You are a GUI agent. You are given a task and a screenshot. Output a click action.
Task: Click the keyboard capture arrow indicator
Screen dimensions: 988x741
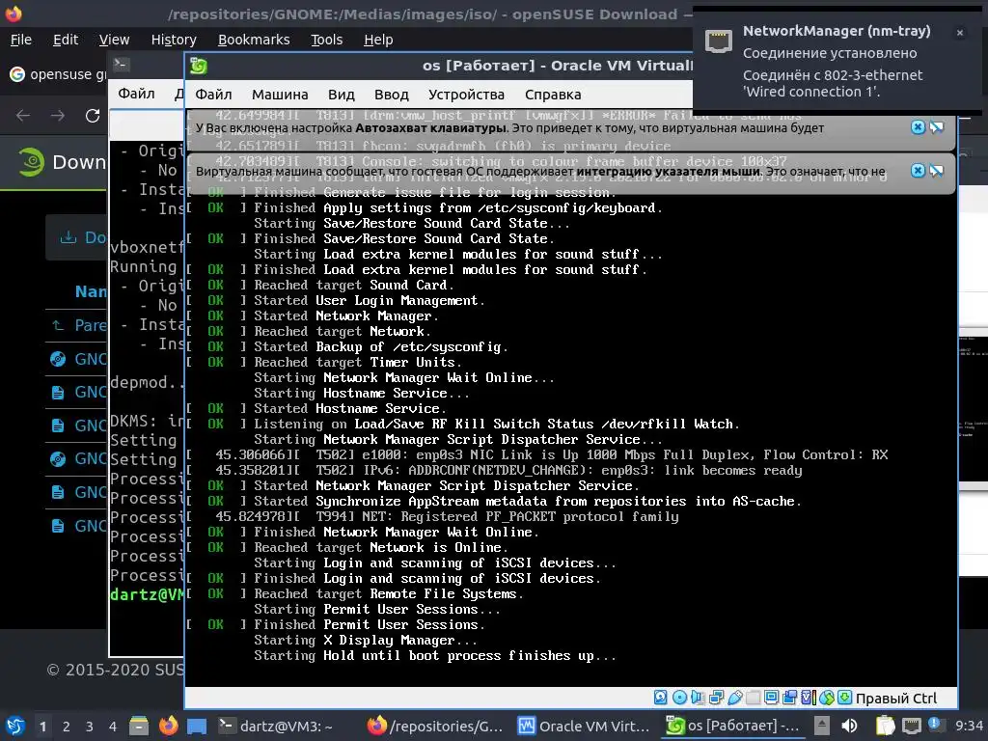click(x=845, y=698)
